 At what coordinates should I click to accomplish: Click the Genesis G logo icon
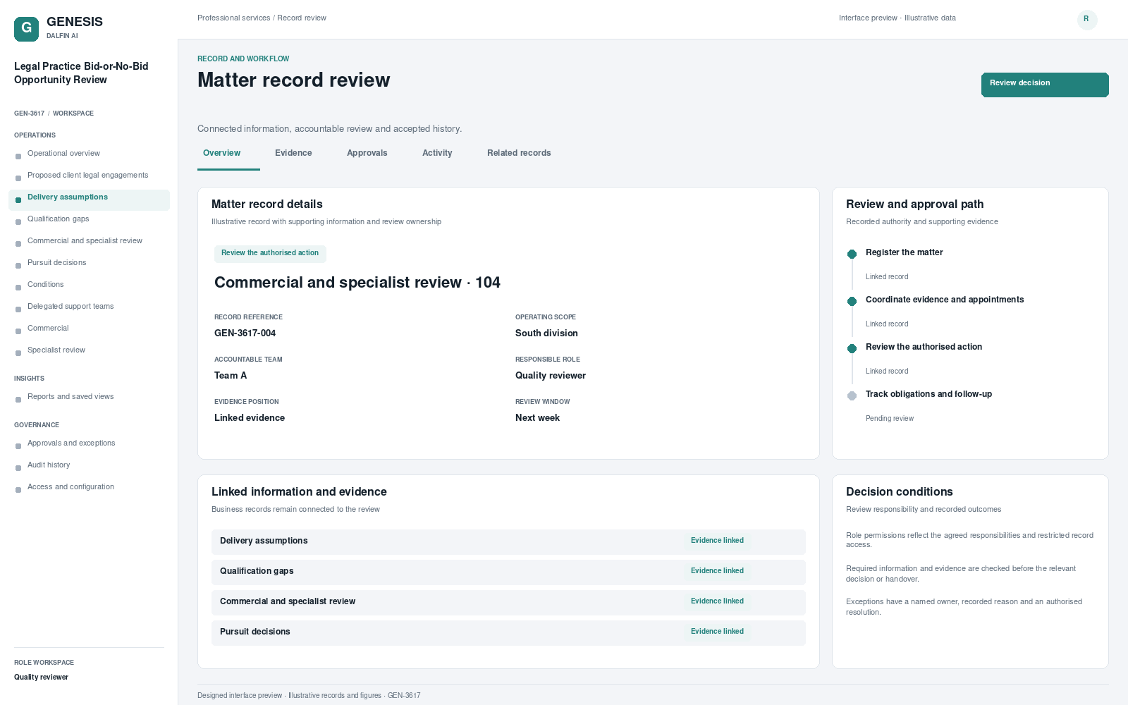pos(26,29)
